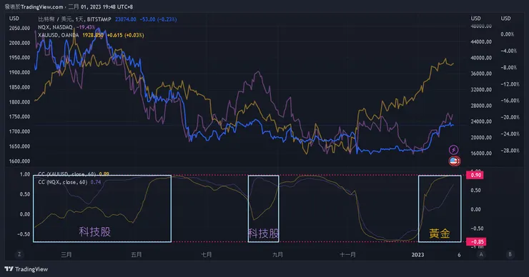Click the pink -0.85 price label
The width and height of the screenshot is (529, 277).
[x=477, y=241]
